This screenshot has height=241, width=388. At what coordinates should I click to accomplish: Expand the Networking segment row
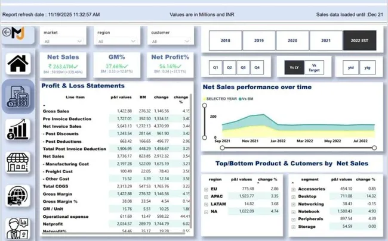point(294,205)
